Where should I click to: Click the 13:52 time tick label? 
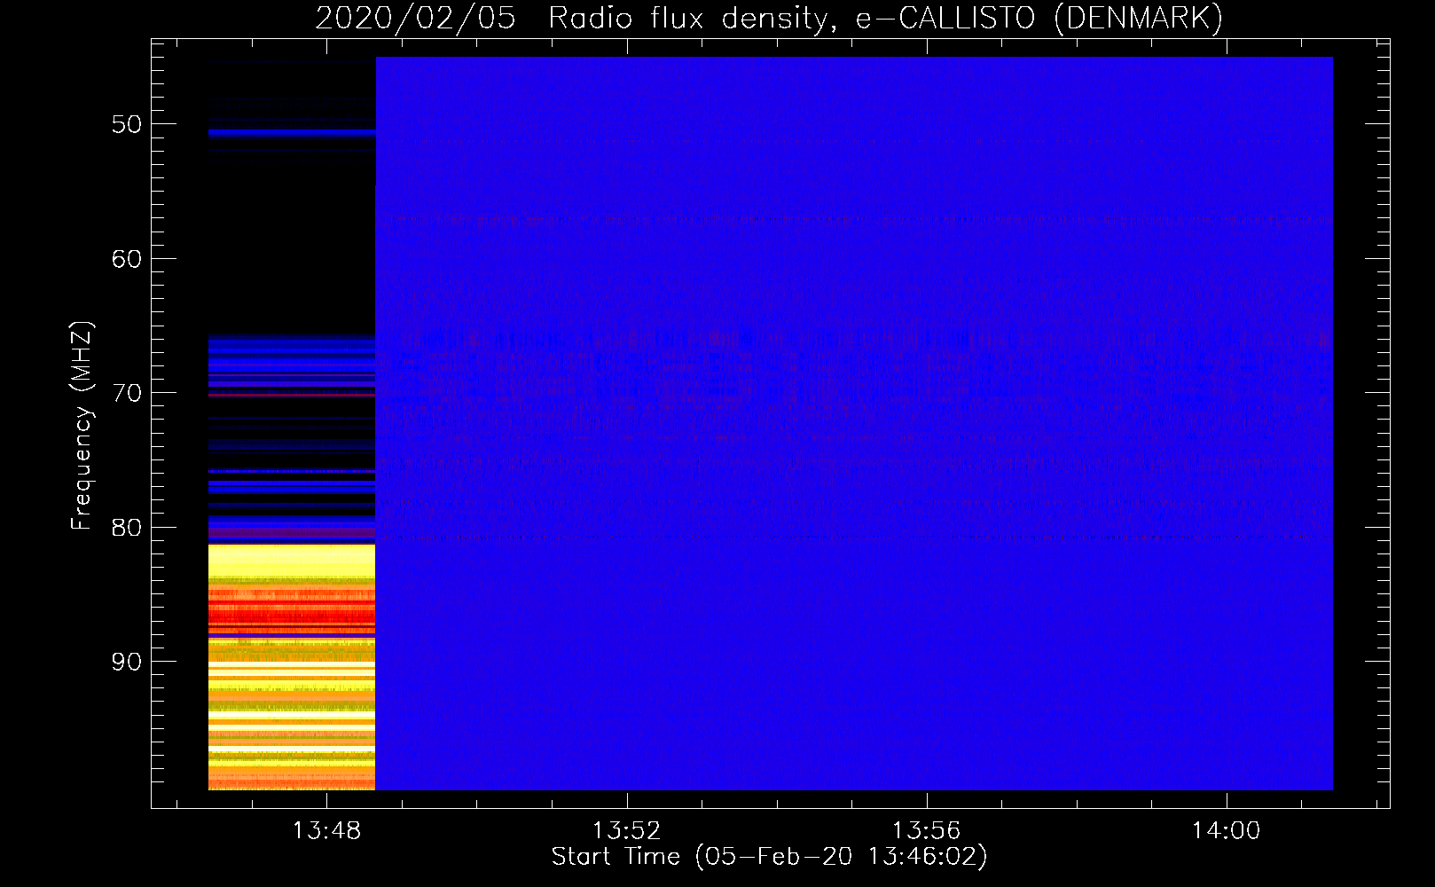[626, 831]
